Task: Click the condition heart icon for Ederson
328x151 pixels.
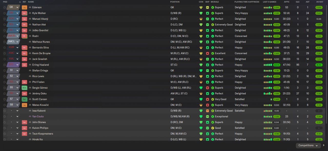Action: click(201, 7)
